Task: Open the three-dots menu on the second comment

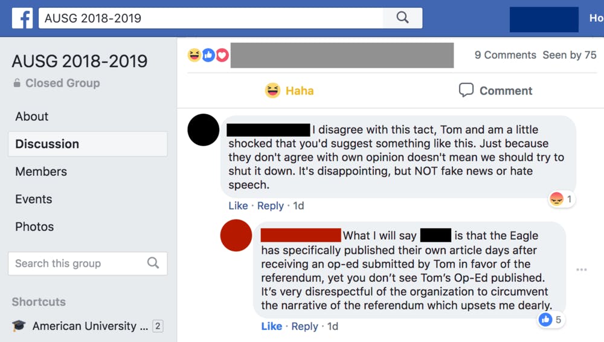Action: [x=581, y=269]
